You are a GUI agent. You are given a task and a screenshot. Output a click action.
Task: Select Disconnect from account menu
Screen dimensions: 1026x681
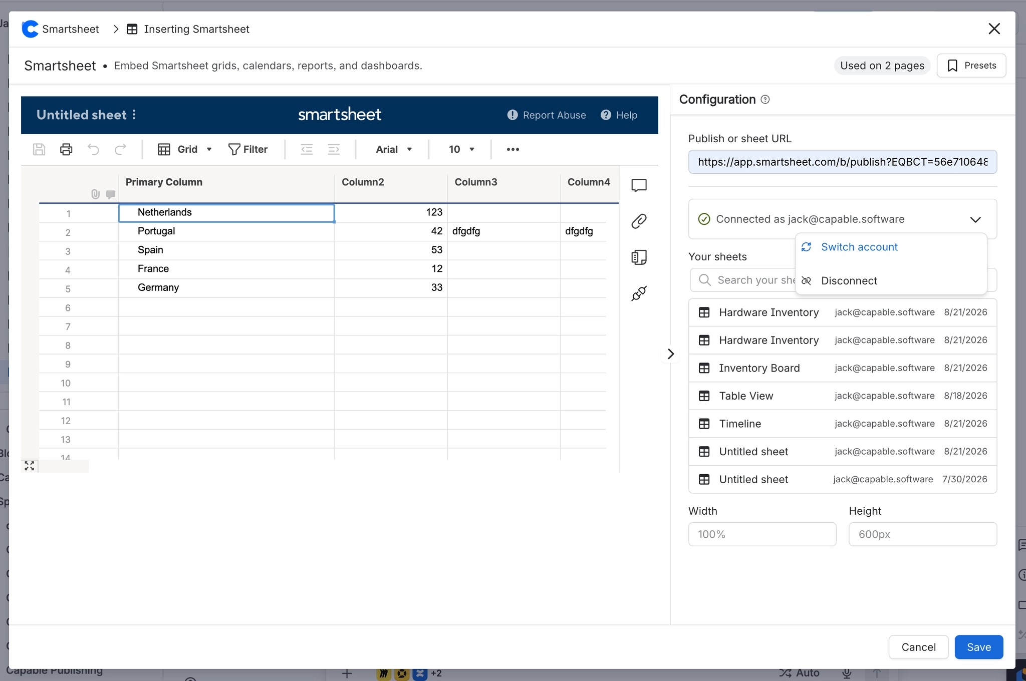pyautogui.click(x=891, y=281)
